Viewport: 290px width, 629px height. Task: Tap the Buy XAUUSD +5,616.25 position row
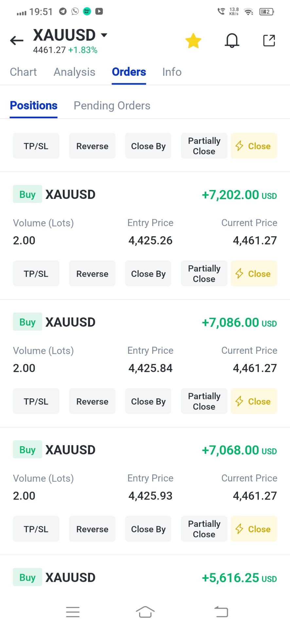pos(145,578)
